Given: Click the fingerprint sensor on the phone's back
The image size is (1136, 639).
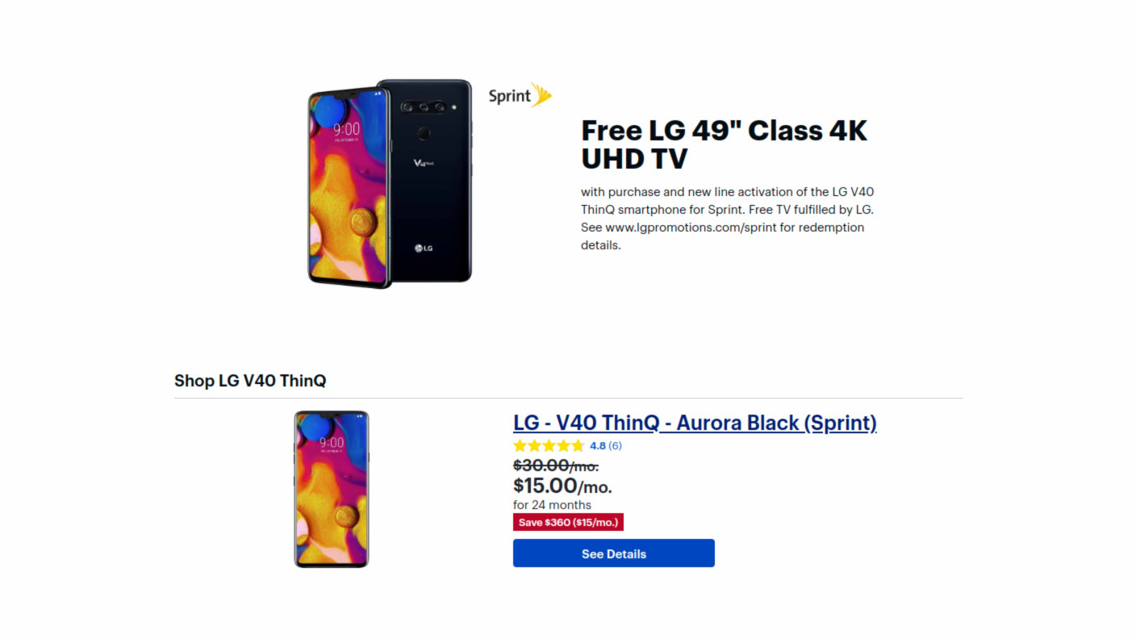Looking at the screenshot, I should pos(424,134).
